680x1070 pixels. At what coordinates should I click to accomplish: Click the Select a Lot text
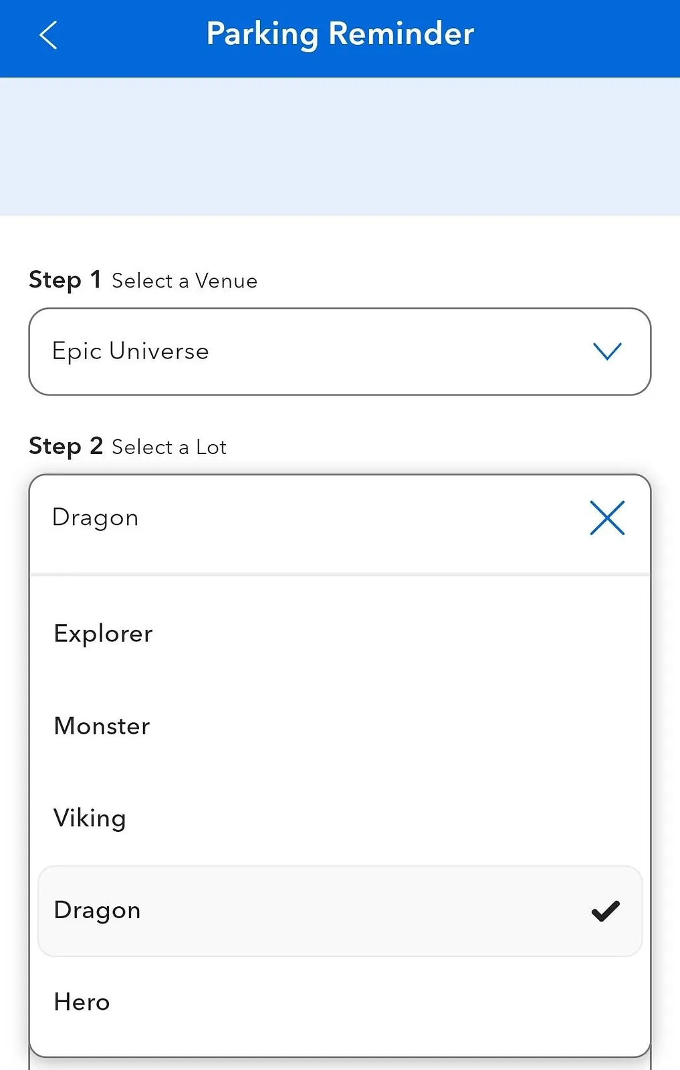[169, 447]
